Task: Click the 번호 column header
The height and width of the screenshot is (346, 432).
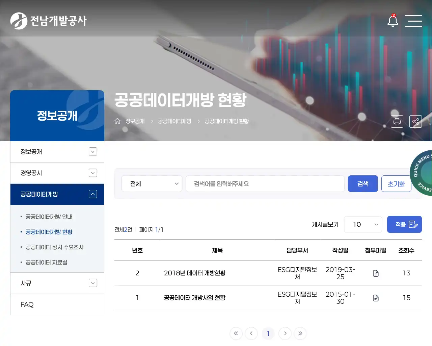Action: pos(137,250)
